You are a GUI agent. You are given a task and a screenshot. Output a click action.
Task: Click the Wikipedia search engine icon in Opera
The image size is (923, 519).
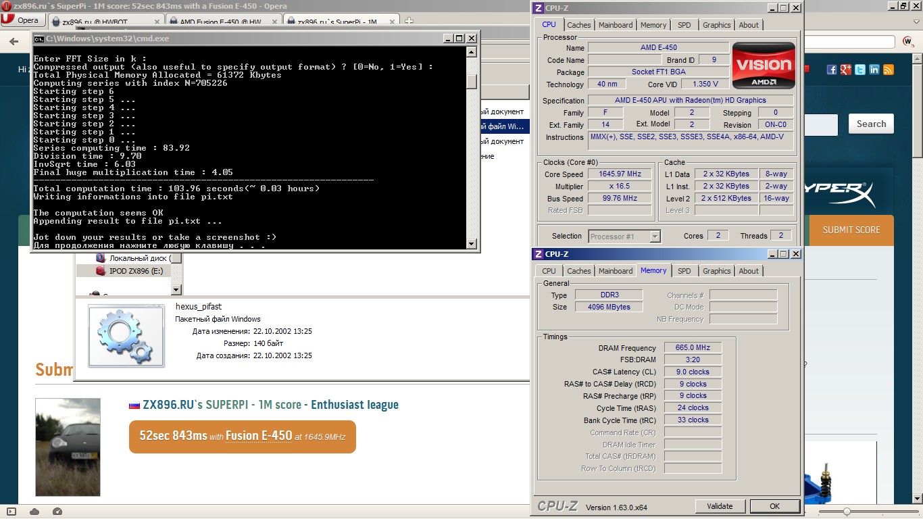[x=909, y=42]
